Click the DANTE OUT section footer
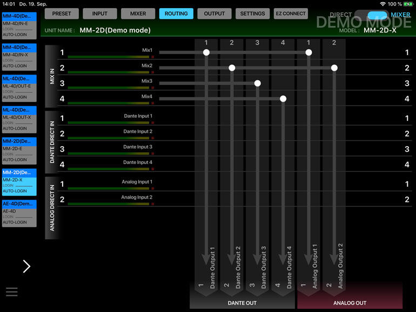Viewport: 416px width, 312px height. coord(242,303)
